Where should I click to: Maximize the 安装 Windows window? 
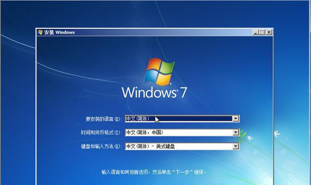tap(262, 32)
